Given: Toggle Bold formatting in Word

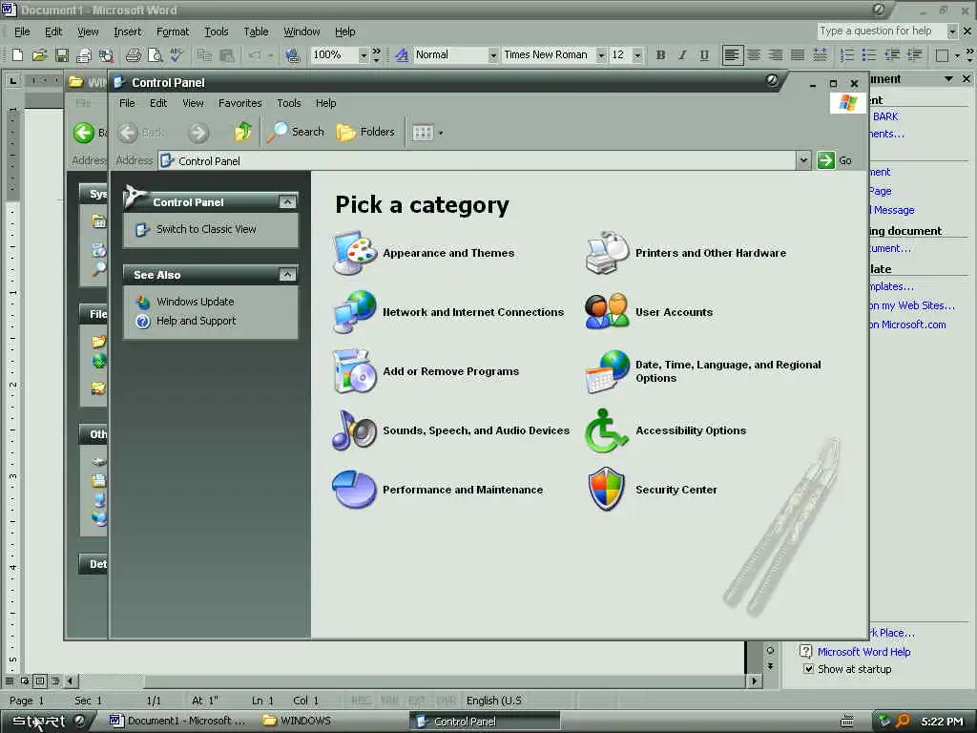Looking at the screenshot, I should pyautogui.click(x=660, y=55).
